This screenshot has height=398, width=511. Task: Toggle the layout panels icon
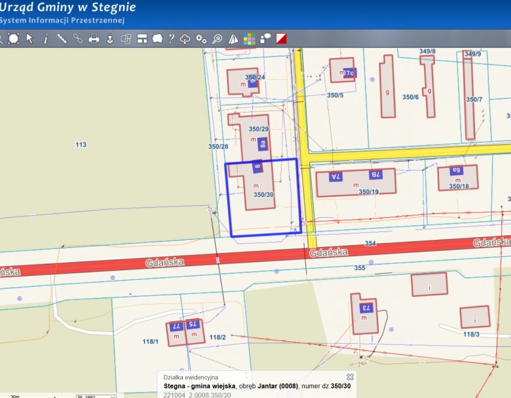coord(142,39)
